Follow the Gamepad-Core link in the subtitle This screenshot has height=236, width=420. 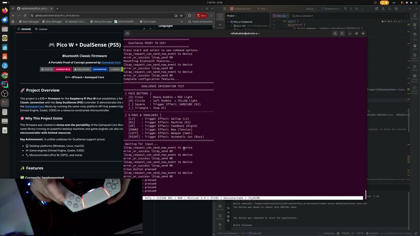tap(111, 62)
